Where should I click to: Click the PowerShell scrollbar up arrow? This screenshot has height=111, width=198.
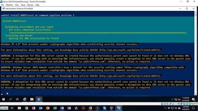(196, 12)
